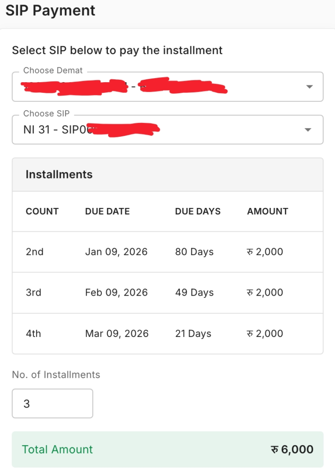335x470 pixels.
Task: Click the Jan 09, 2026 due date
Action: coord(116,252)
